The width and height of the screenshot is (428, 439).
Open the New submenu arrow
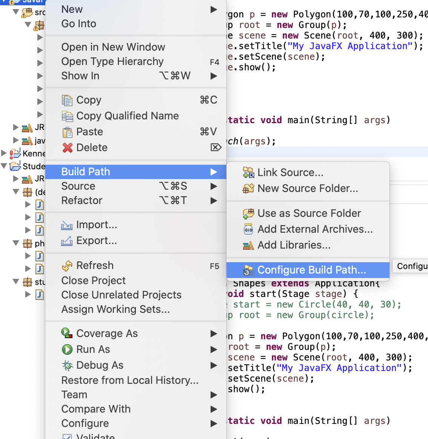point(214,9)
